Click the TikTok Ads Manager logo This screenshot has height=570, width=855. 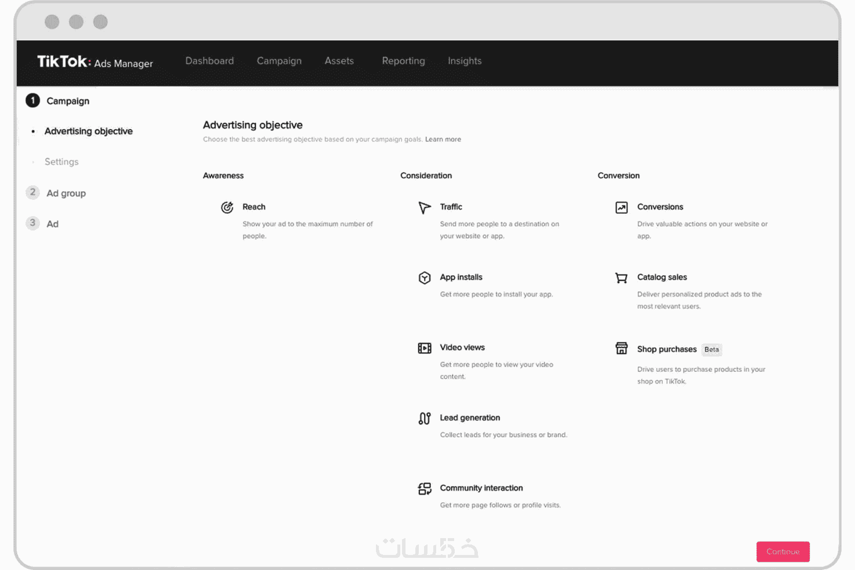pos(95,62)
